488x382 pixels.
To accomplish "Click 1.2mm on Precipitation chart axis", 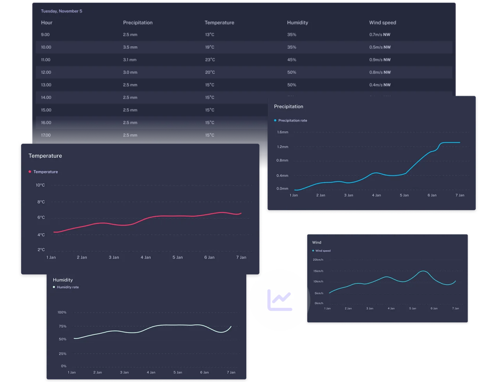I will click(283, 147).
